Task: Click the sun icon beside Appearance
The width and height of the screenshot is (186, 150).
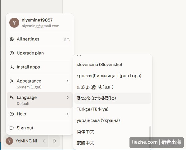Action: pyautogui.click(x=12, y=81)
